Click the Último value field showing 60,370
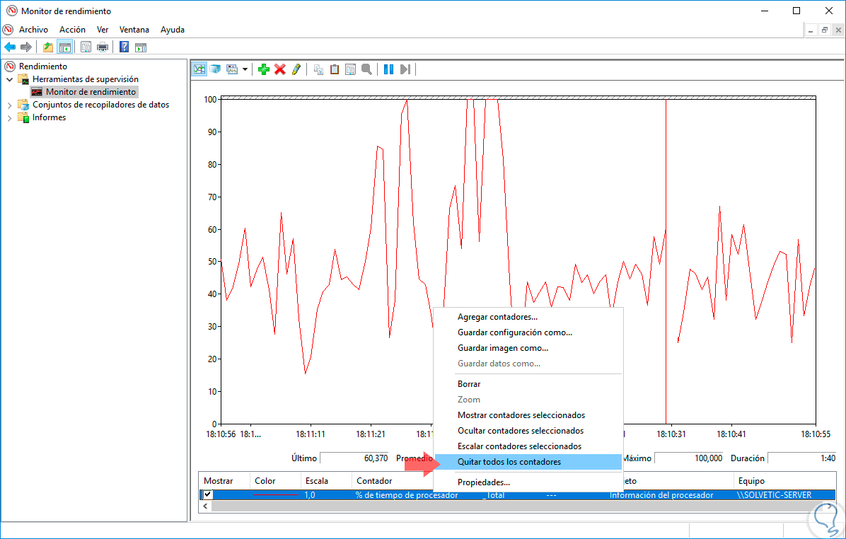This screenshot has width=846, height=539. [x=354, y=458]
